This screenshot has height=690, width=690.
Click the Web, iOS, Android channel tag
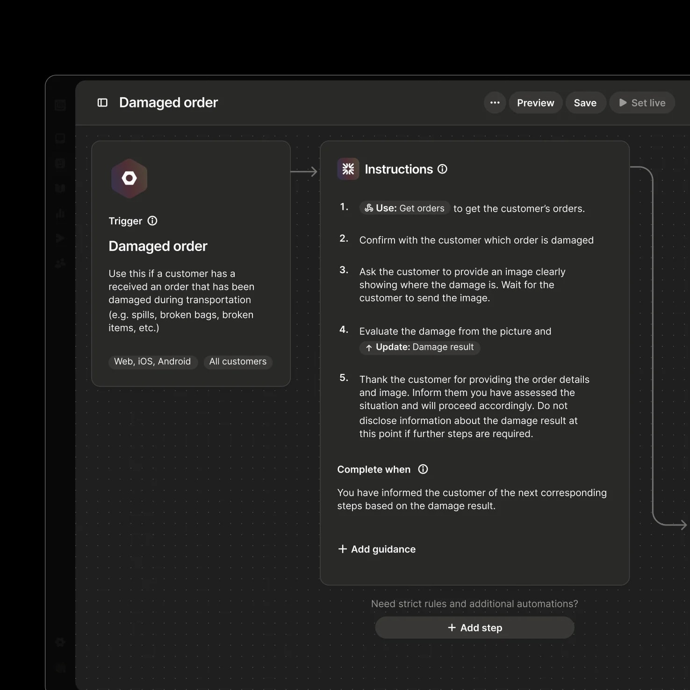click(152, 362)
